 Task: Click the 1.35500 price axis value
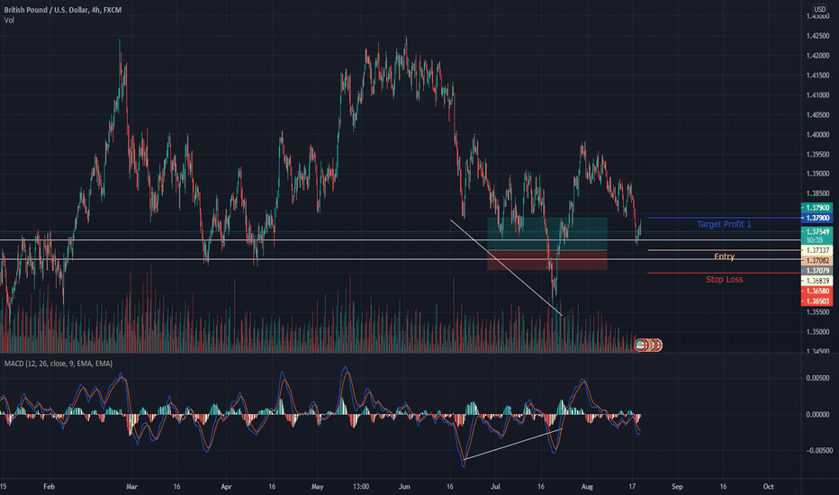coord(817,312)
